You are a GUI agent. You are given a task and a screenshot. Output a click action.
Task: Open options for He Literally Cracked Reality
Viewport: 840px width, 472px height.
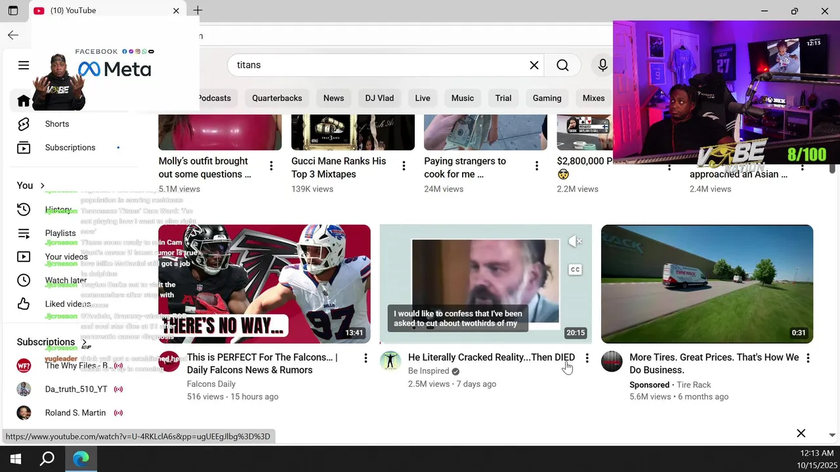tap(587, 358)
